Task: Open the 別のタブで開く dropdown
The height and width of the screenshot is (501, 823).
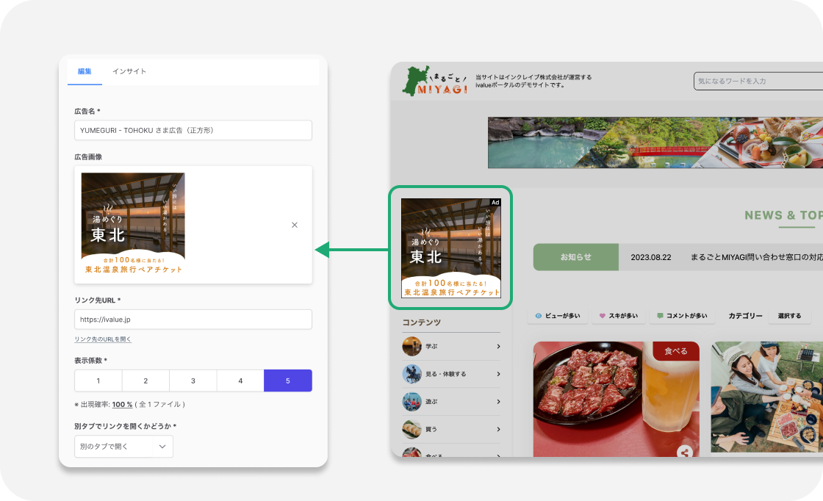Action: point(123,446)
